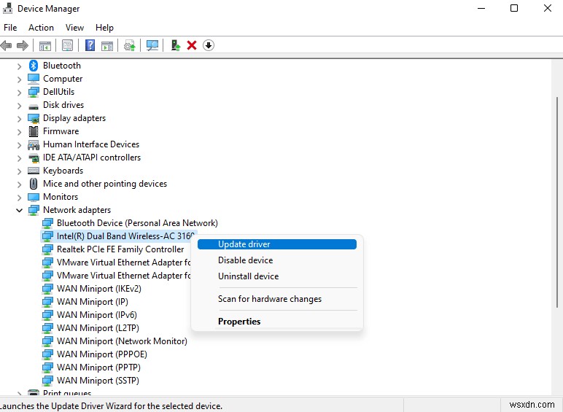Expand the Disk drives category
563x412 pixels.
tap(20, 106)
